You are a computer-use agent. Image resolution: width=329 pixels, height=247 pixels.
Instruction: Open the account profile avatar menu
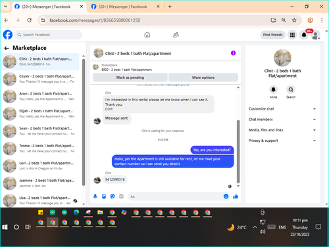coord(316,35)
